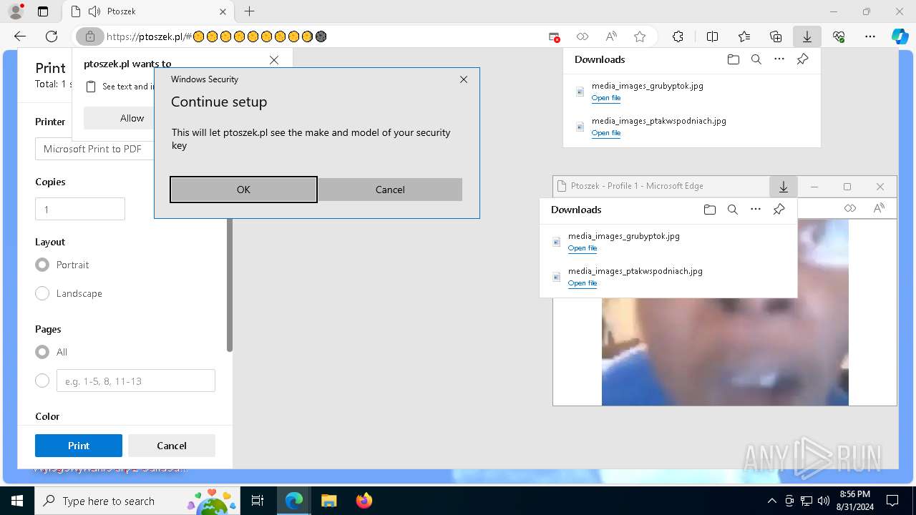The height and width of the screenshot is (515, 916).
Task: Choose All pages radio button
Action: [42, 352]
